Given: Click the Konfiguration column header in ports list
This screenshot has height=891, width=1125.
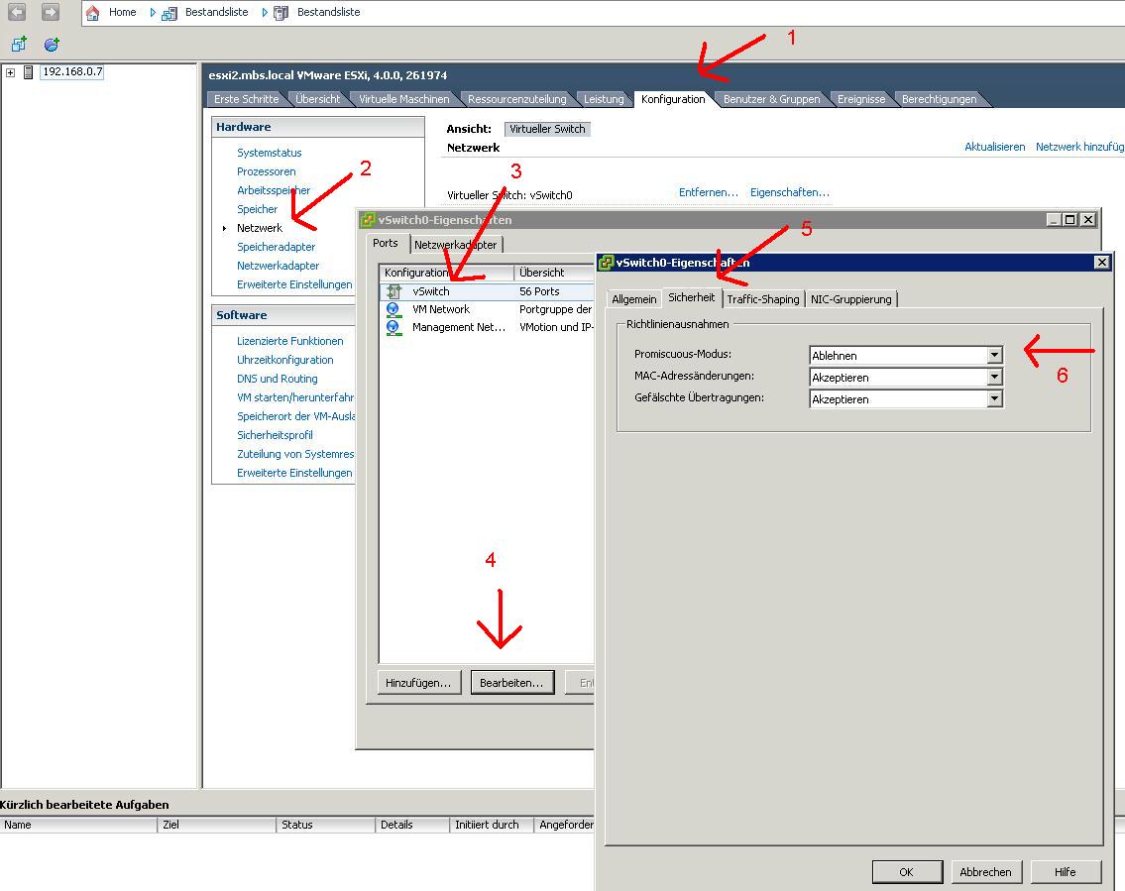Looking at the screenshot, I should click(446, 273).
